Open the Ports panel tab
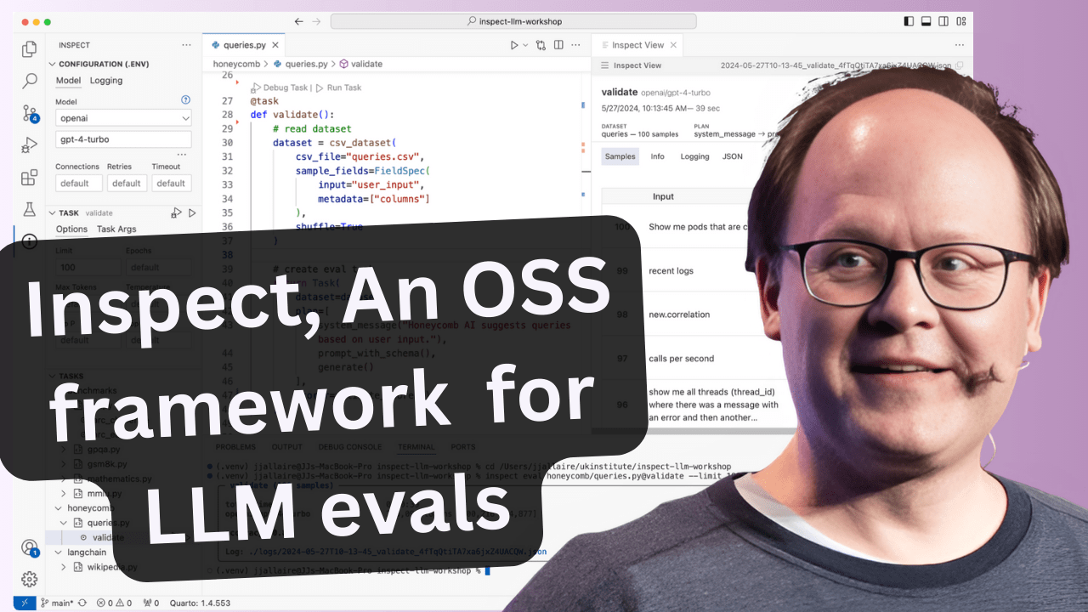This screenshot has width=1088, height=612. [463, 447]
